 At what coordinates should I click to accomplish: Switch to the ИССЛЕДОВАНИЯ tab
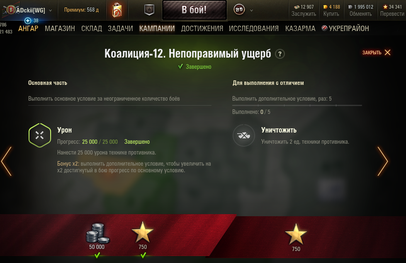[x=254, y=29]
